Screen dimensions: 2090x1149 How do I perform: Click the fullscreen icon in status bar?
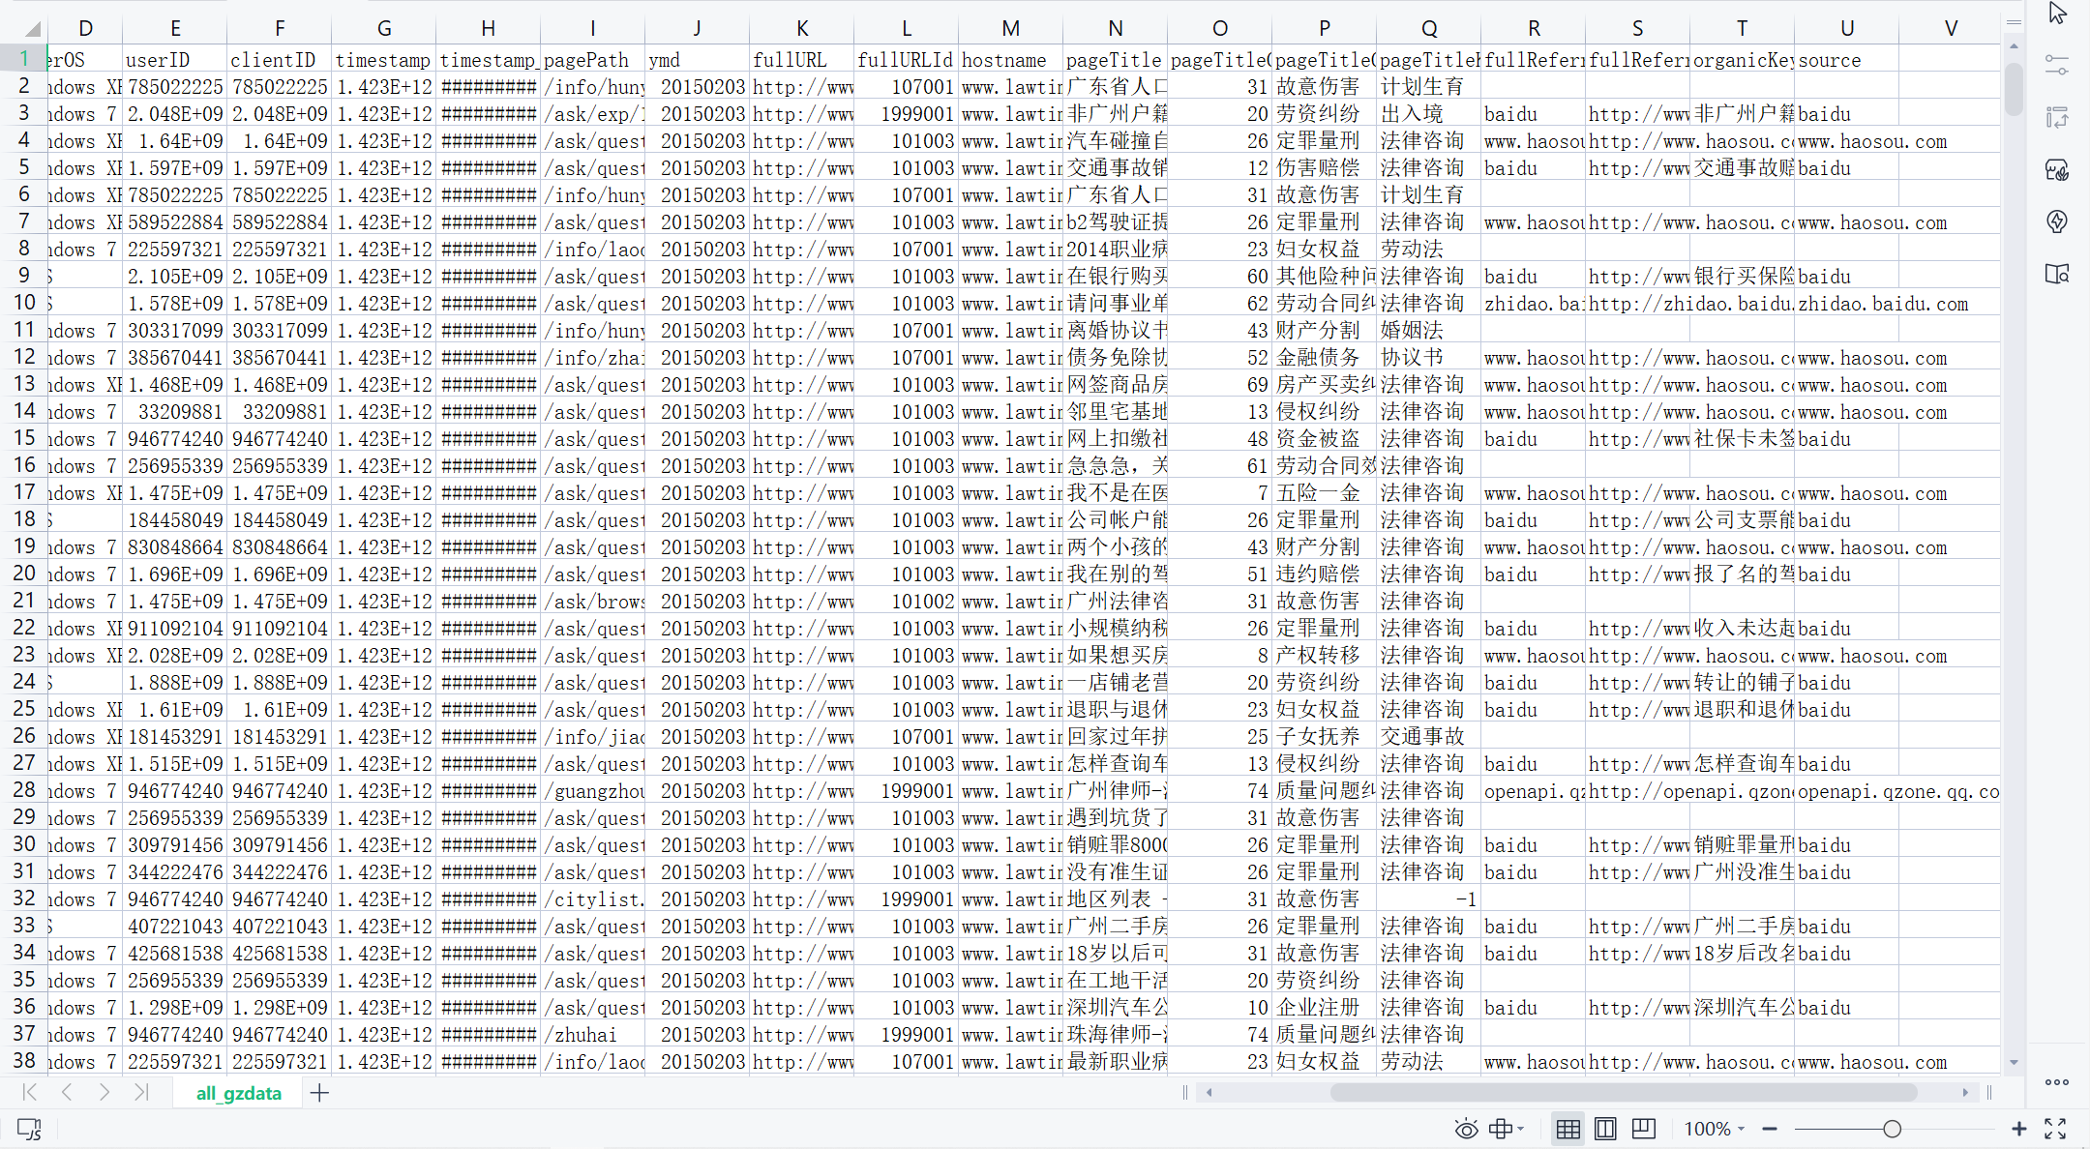(2055, 1129)
